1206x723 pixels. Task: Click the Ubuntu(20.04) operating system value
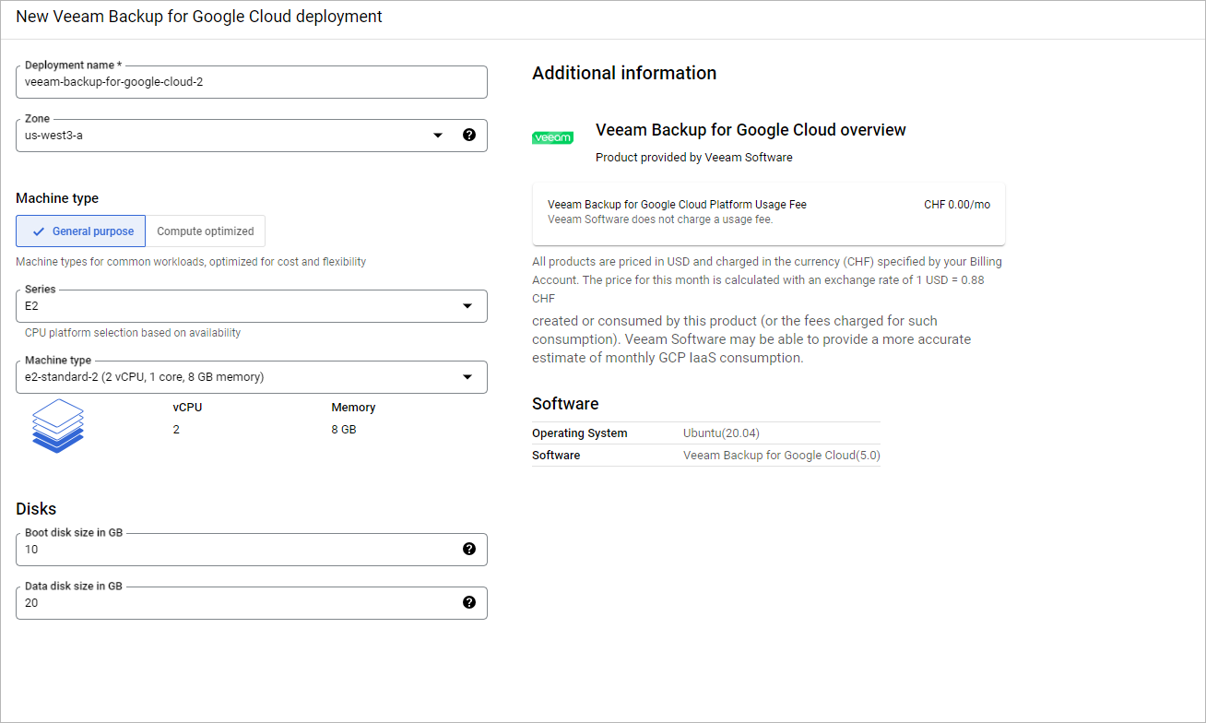pos(721,433)
